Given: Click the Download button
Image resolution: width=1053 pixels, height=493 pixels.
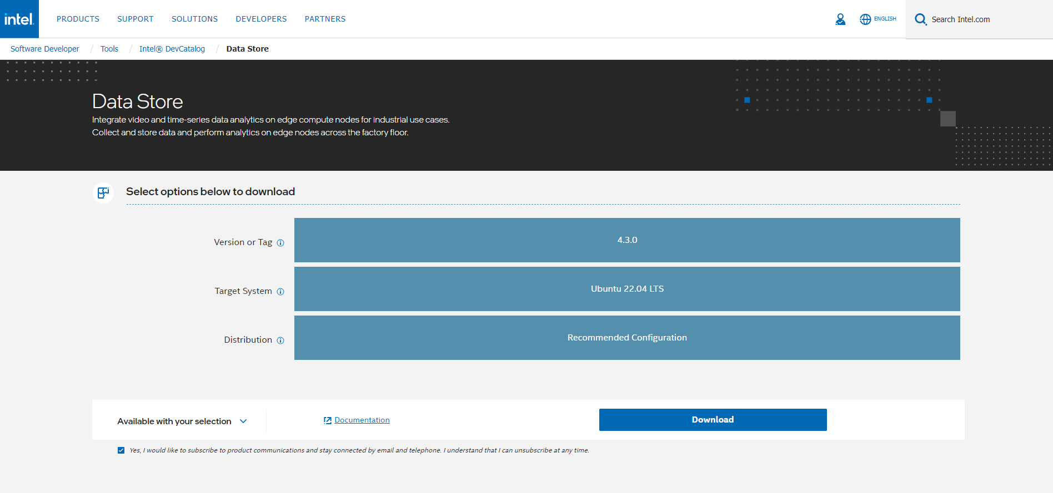Looking at the screenshot, I should coord(713,420).
